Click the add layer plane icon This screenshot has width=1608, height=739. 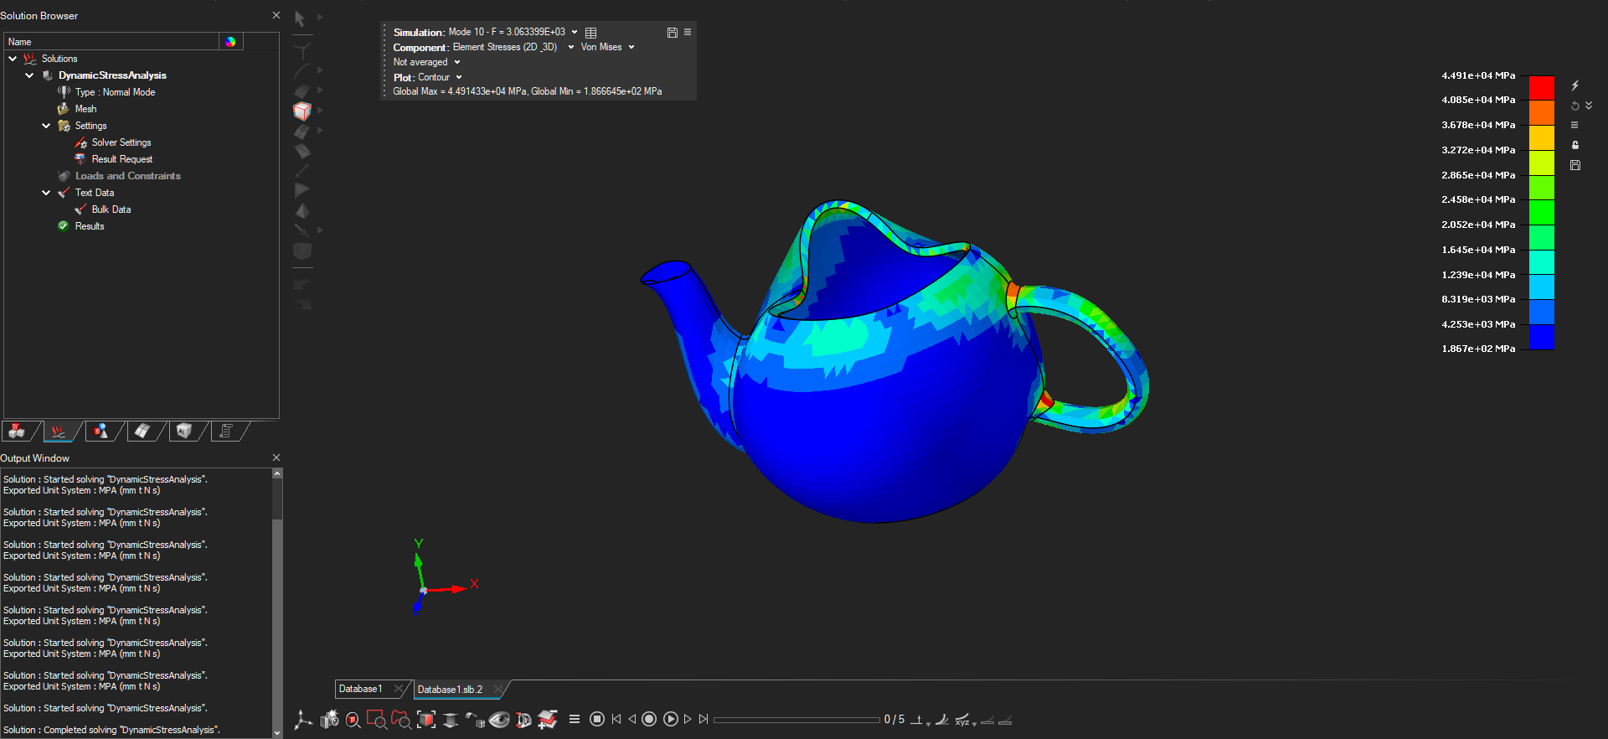pyautogui.click(x=548, y=719)
